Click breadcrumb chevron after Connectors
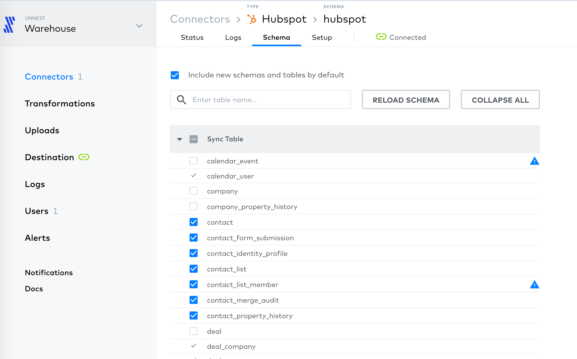Screen dimensions: 577x359 click(x=239, y=19)
